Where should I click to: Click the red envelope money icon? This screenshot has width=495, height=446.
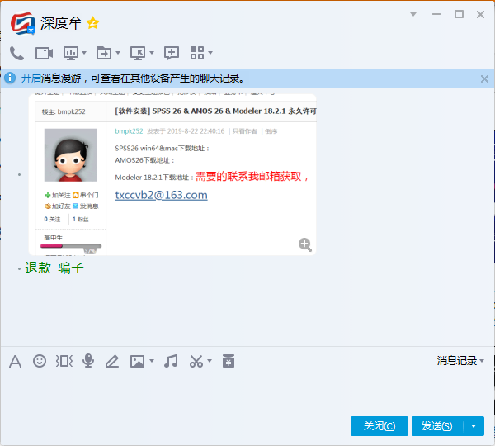[229, 361]
